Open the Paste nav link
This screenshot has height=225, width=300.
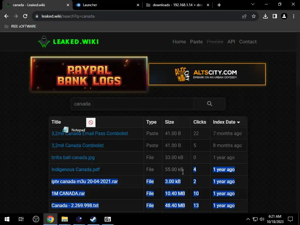click(x=196, y=42)
